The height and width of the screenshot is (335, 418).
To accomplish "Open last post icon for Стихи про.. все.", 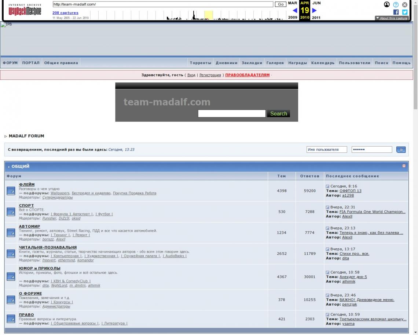I will tap(327, 249).
